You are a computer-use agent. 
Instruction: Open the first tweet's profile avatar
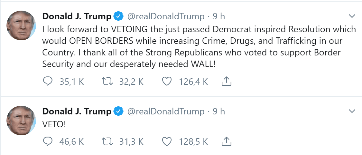[21, 25]
